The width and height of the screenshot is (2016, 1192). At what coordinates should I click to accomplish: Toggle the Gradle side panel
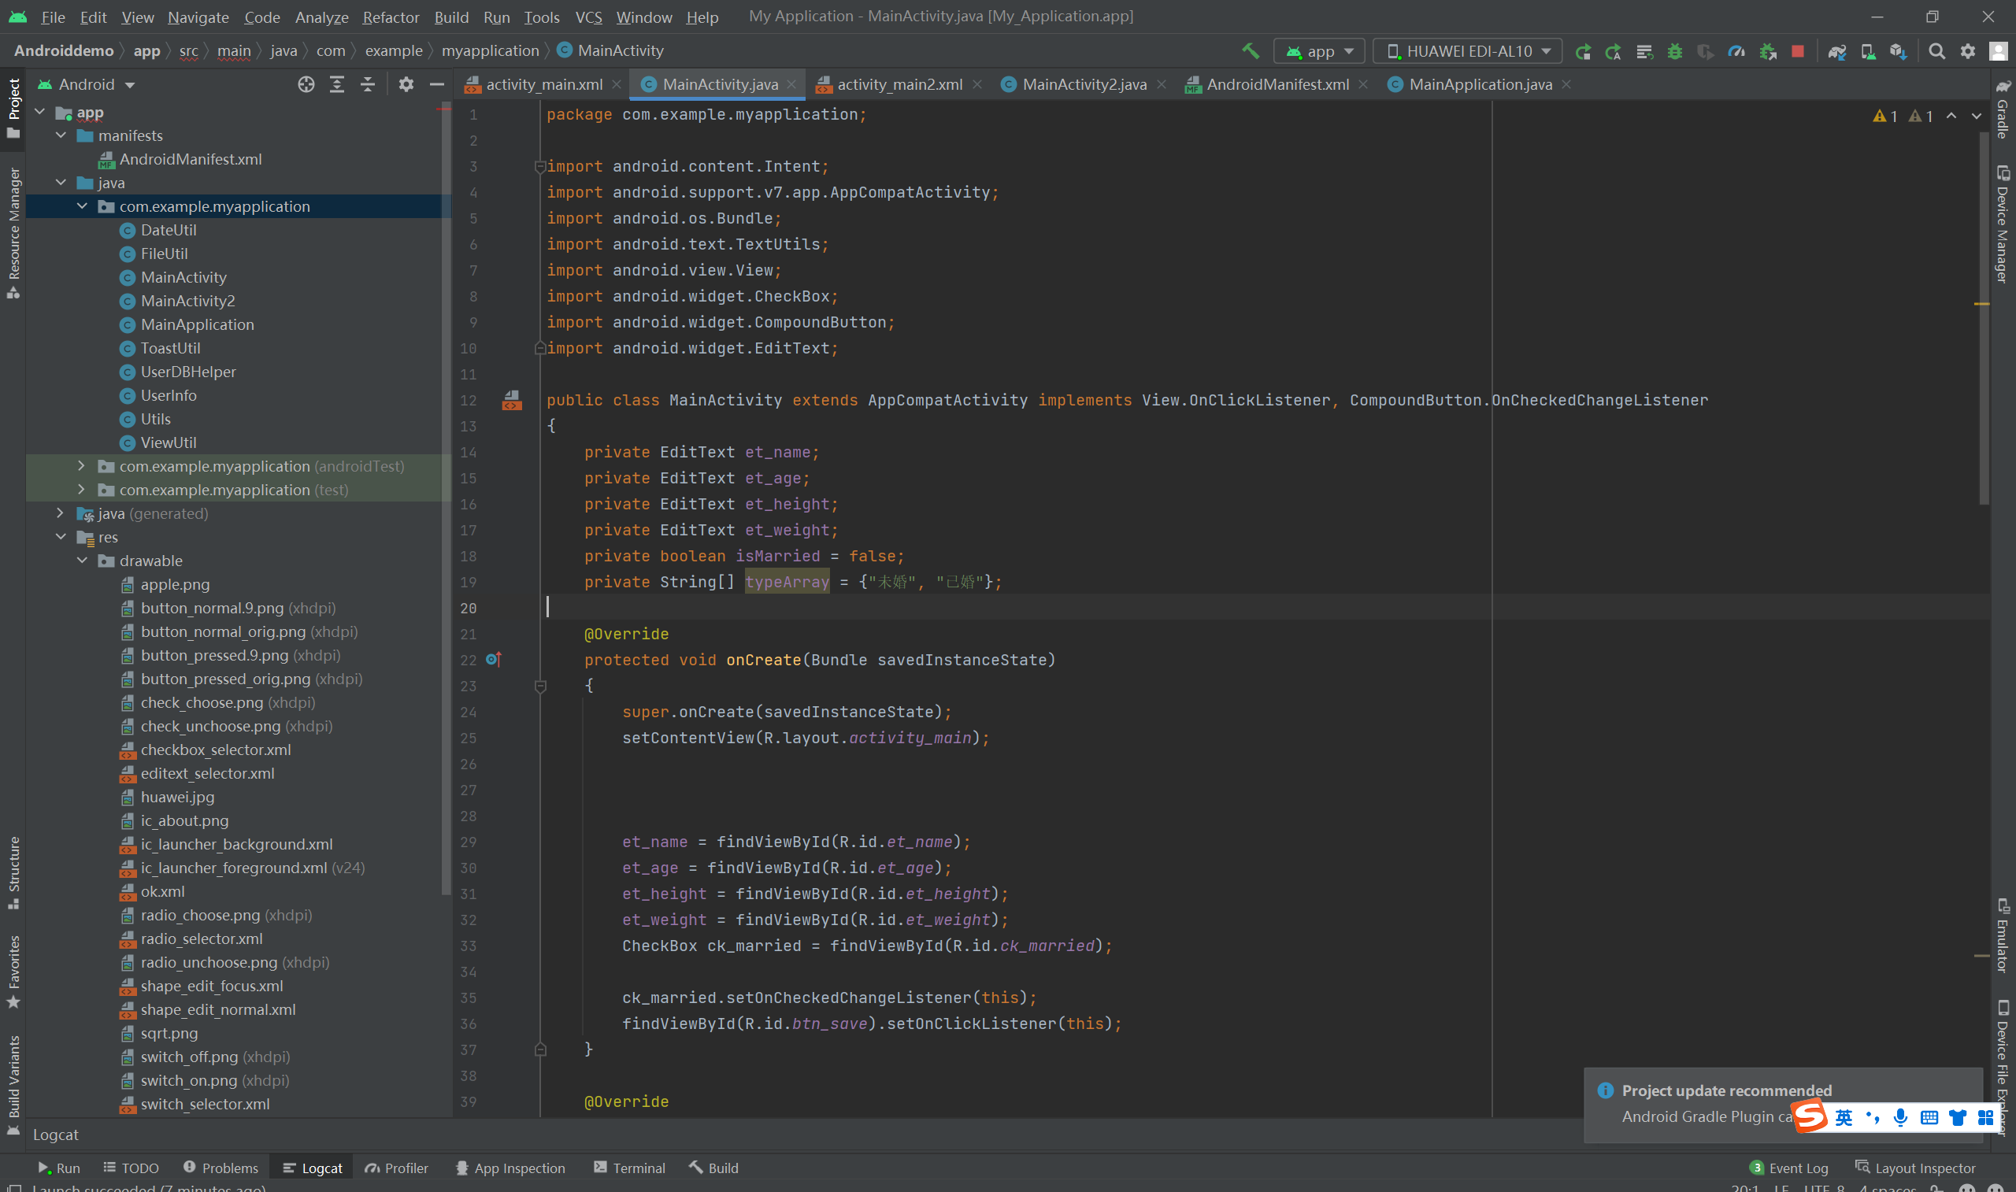(2003, 109)
